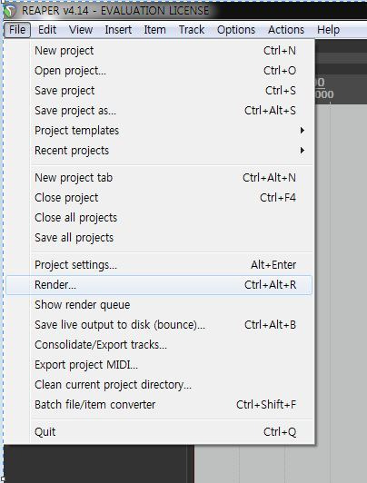Expand the Recent projects submenu arrow
The height and width of the screenshot is (483, 367).
click(x=303, y=151)
